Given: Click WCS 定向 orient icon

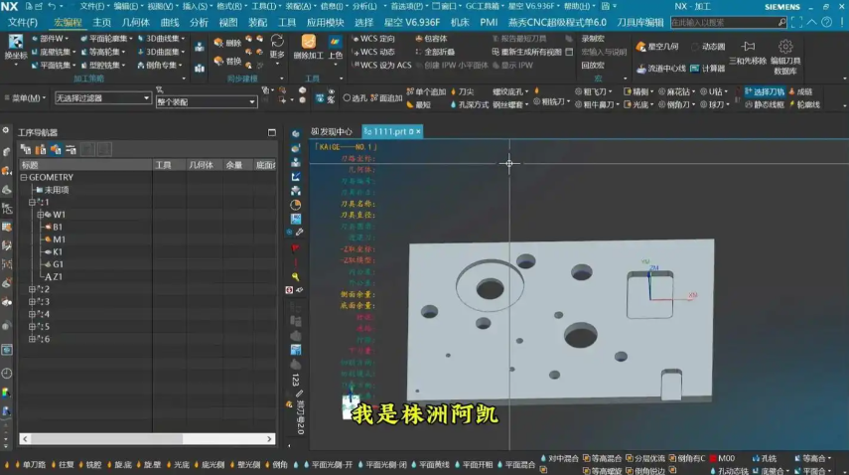Looking at the screenshot, I should pos(355,39).
